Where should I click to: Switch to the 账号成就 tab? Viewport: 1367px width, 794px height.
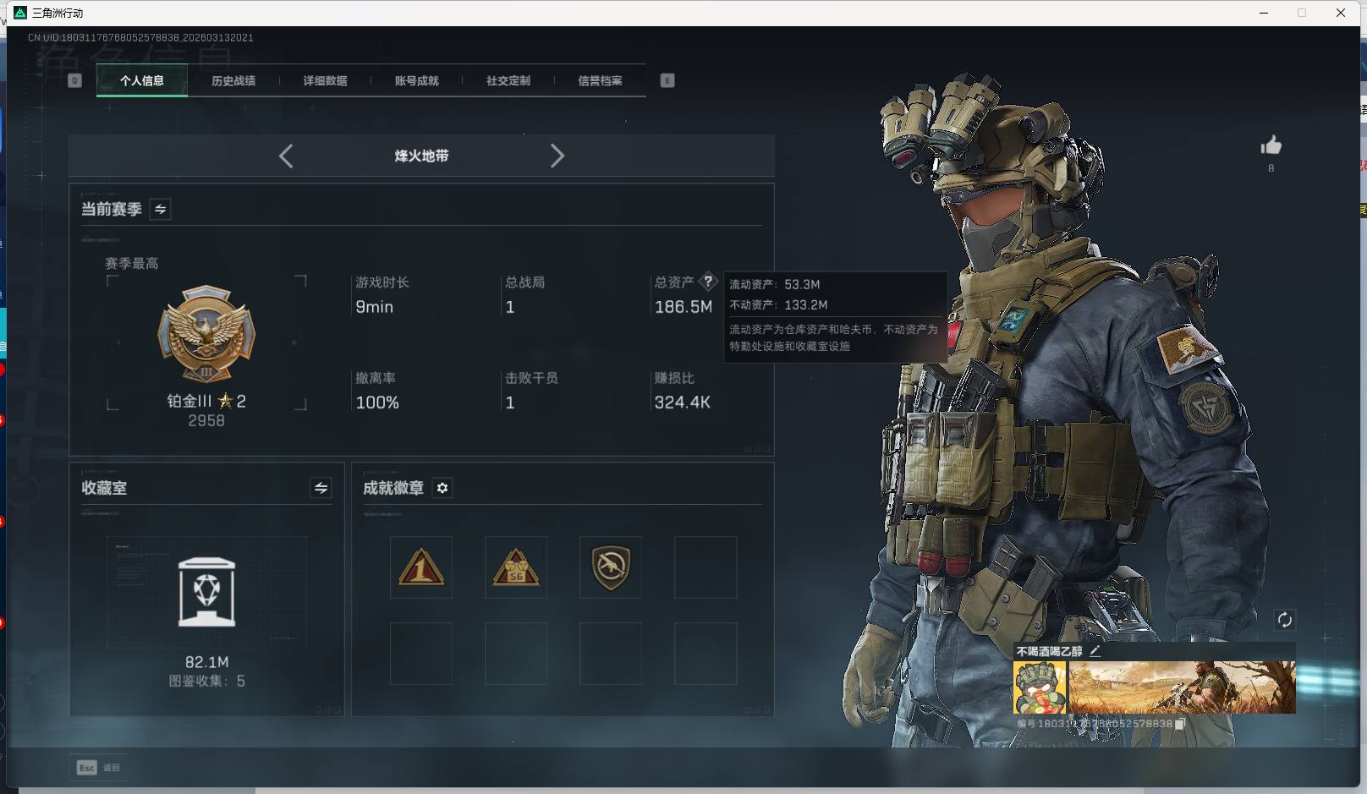tap(418, 80)
